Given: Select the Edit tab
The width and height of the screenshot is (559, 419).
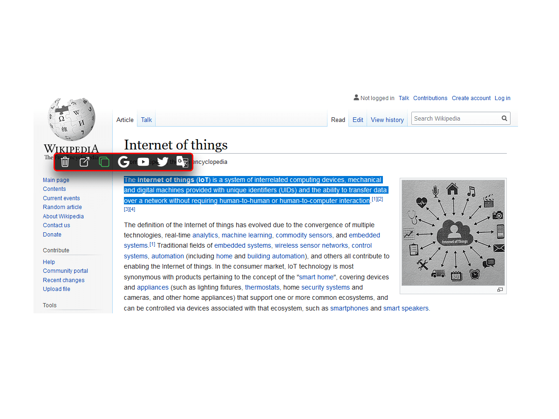Looking at the screenshot, I should click(x=358, y=120).
